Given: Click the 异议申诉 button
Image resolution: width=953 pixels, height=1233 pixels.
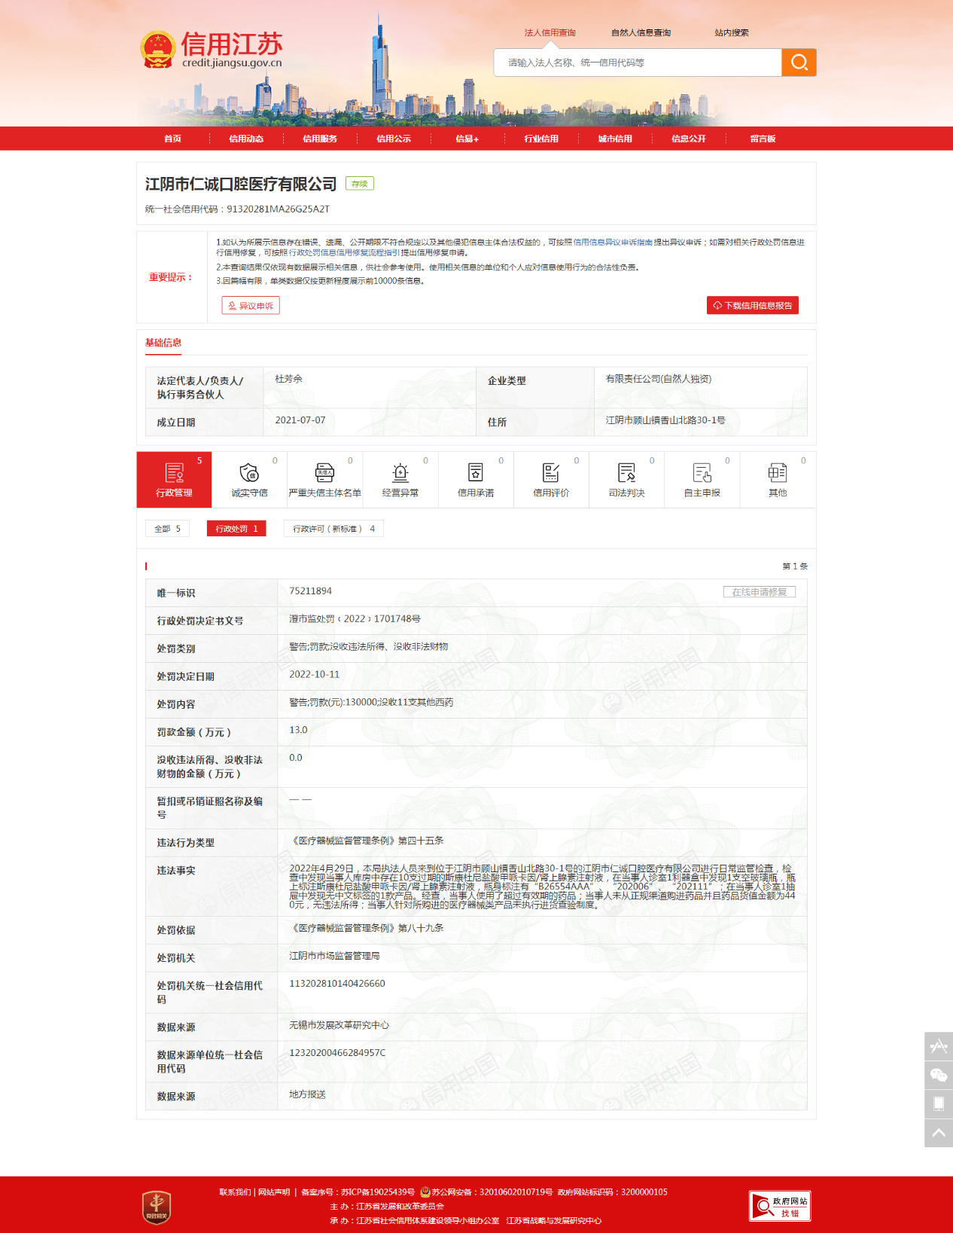Looking at the screenshot, I should point(251,305).
